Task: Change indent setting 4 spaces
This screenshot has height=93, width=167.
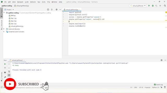Action: click(147, 87)
